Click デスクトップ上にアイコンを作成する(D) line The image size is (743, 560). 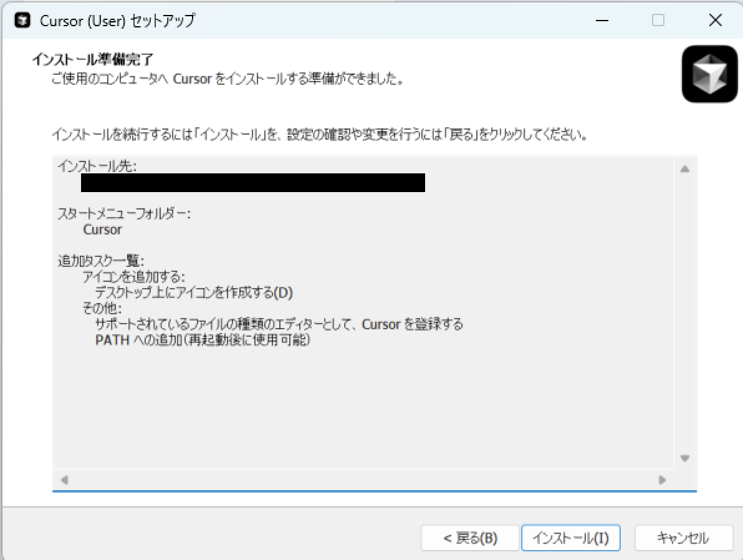click(194, 292)
